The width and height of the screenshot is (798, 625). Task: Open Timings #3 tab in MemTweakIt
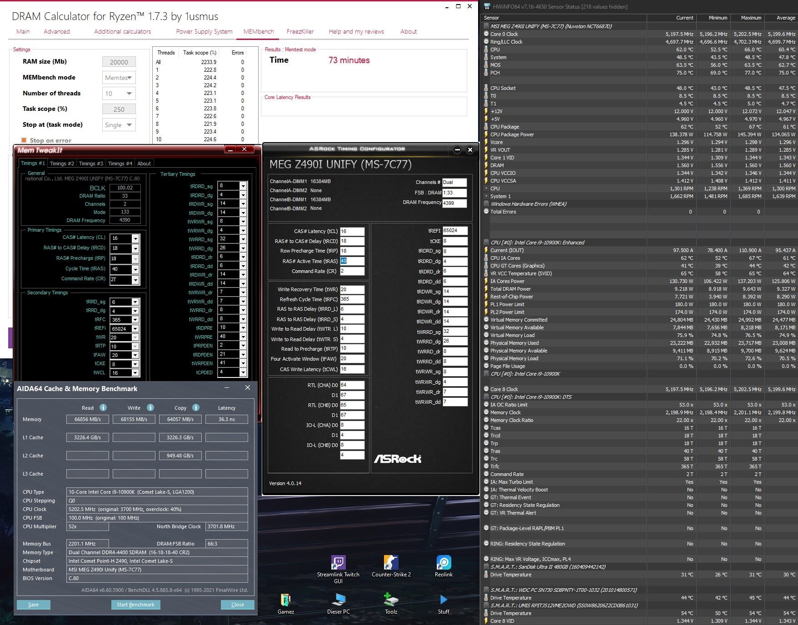pyautogui.click(x=91, y=164)
